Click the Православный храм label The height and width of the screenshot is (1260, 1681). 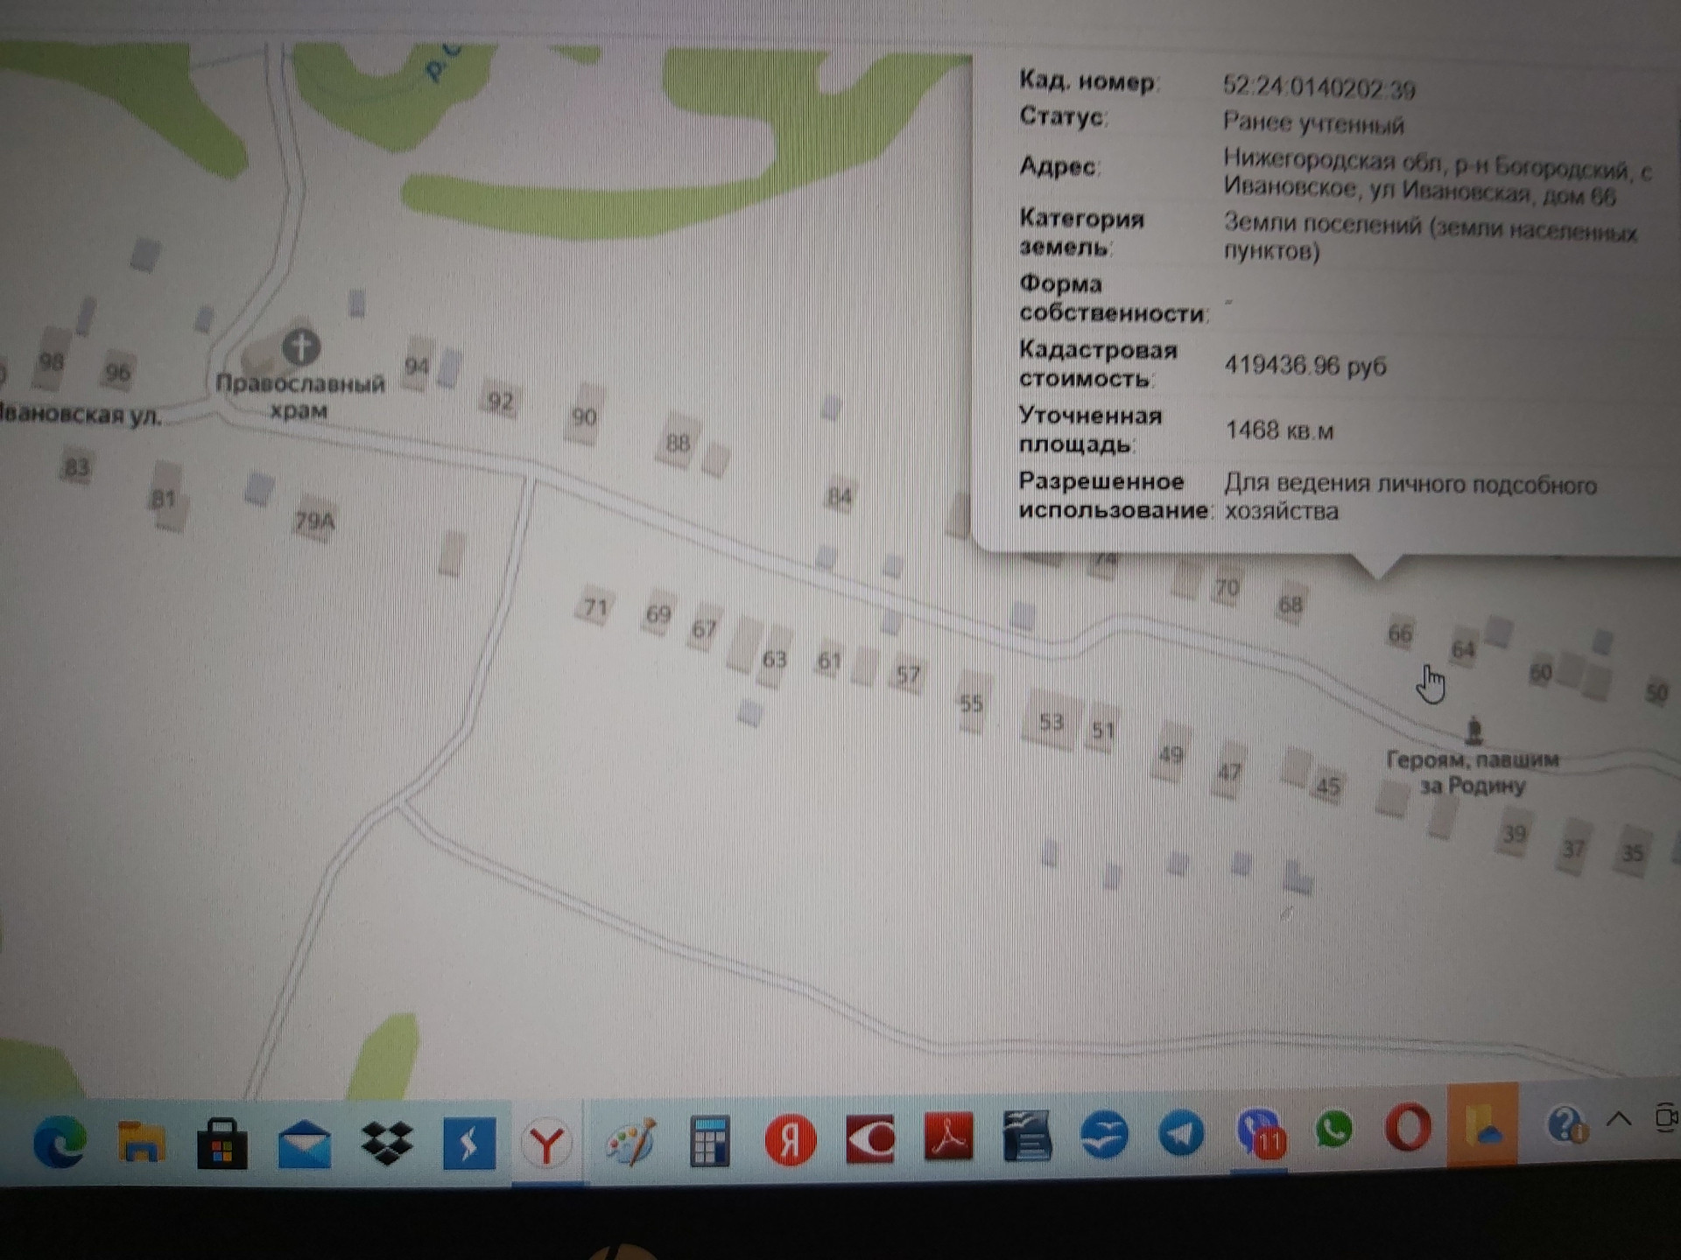click(x=299, y=396)
